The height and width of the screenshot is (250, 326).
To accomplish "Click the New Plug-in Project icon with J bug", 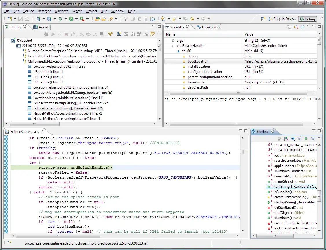I will pos(38,19).
